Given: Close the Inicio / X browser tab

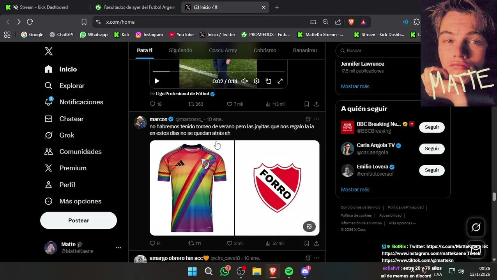Looking at the screenshot, I should [x=264, y=7].
